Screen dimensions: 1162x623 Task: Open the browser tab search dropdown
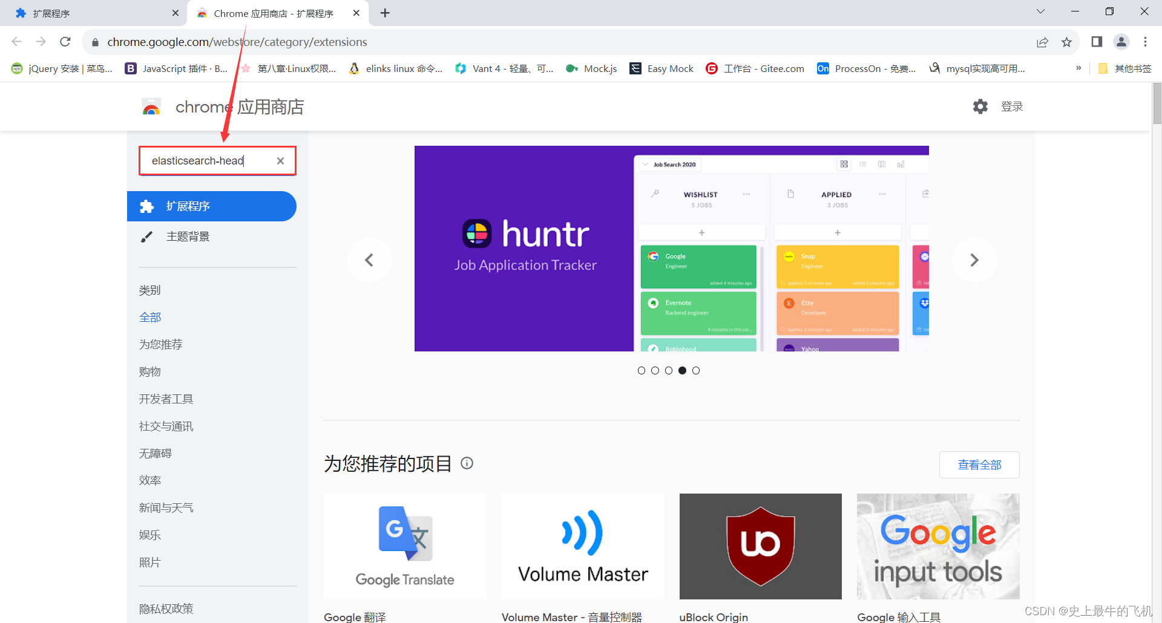1040,11
